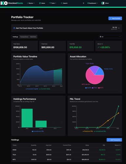Toggle Unrealized P&L legend in P&L Trend
126x164 pixels.
[100, 131]
